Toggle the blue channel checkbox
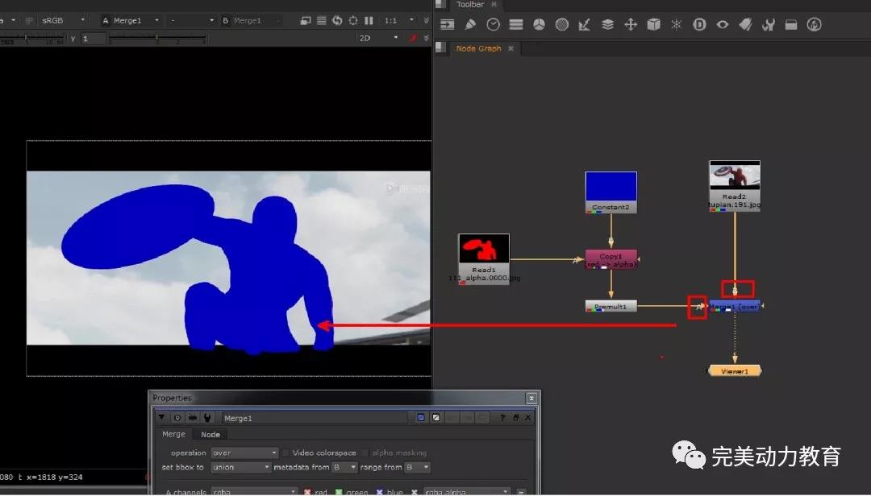 pos(380,492)
